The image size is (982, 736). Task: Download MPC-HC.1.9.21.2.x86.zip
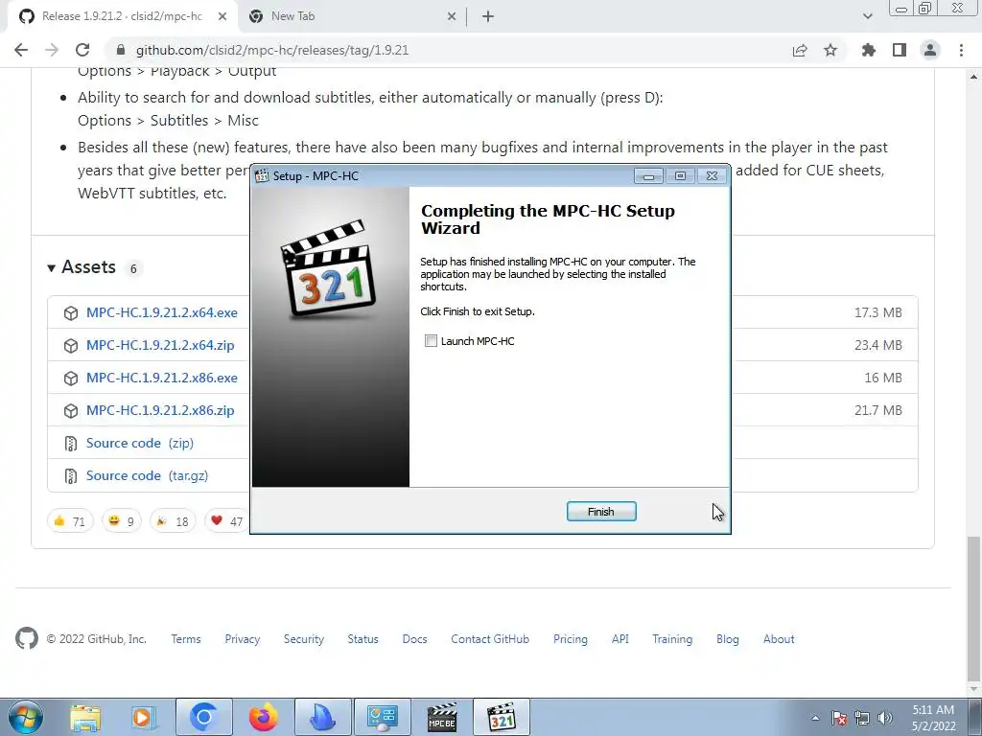click(160, 410)
